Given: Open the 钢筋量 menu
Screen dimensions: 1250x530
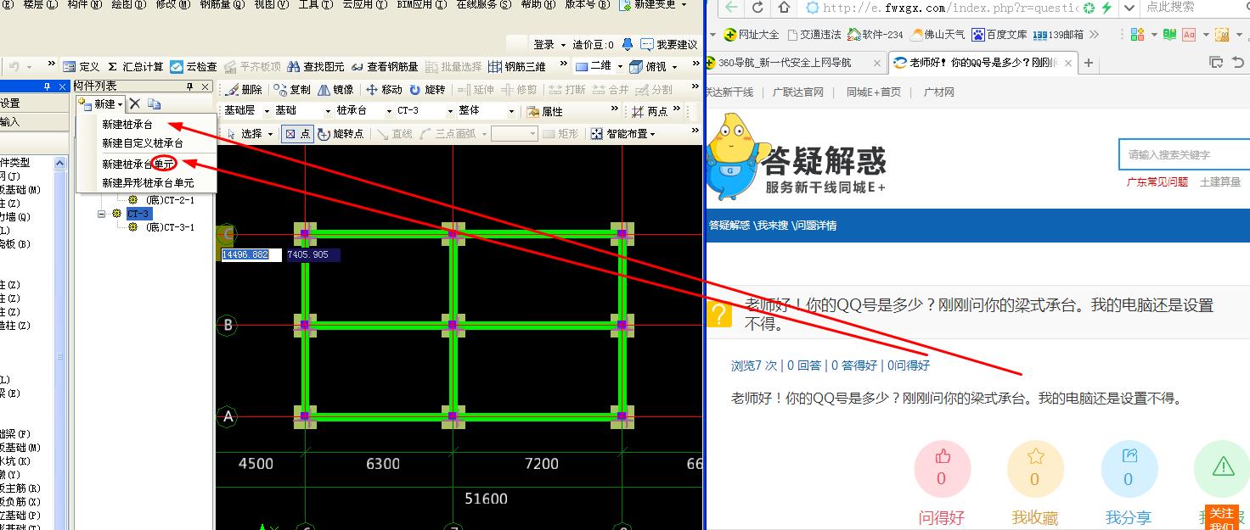Looking at the screenshot, I should click(x=222, y=4).
